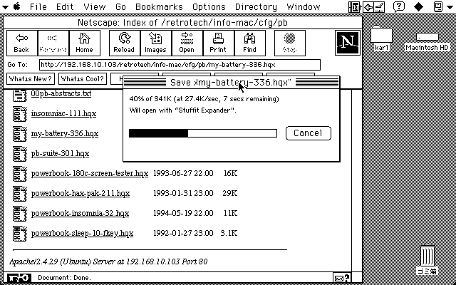Viewport: 456px width, 285px height.
Task: Open the Edit menu
Action: (x=65, y=6)
